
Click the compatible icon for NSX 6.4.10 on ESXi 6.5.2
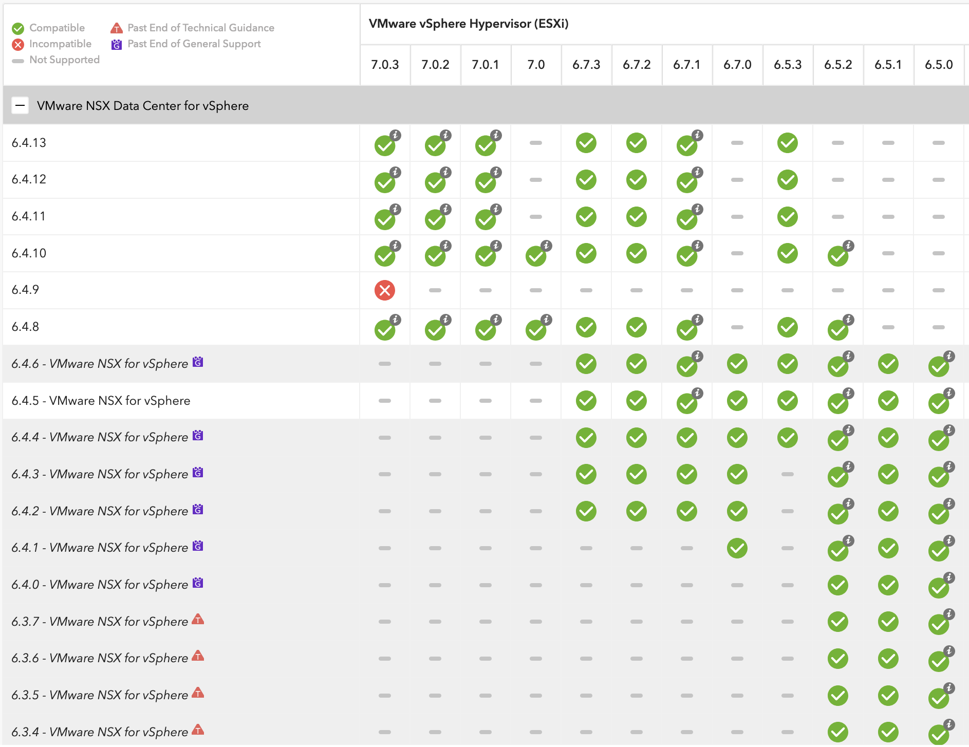click(x=838, y=255)
